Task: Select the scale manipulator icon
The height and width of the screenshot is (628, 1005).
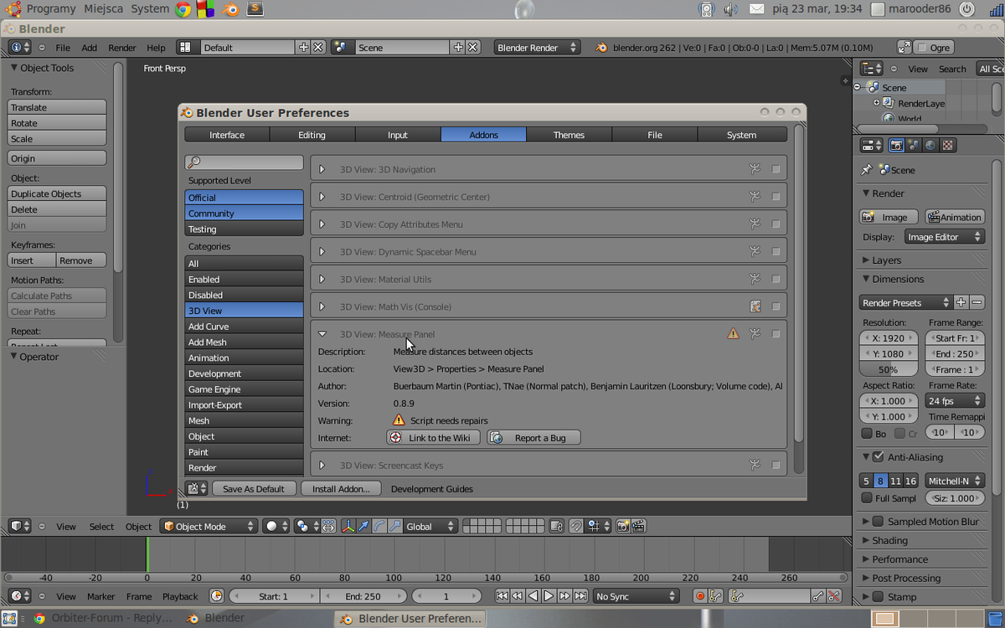Action: pos(394,526)
